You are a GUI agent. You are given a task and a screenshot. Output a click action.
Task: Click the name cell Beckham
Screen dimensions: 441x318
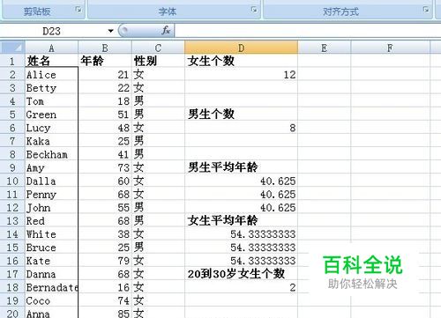click(x=51, y=154)
